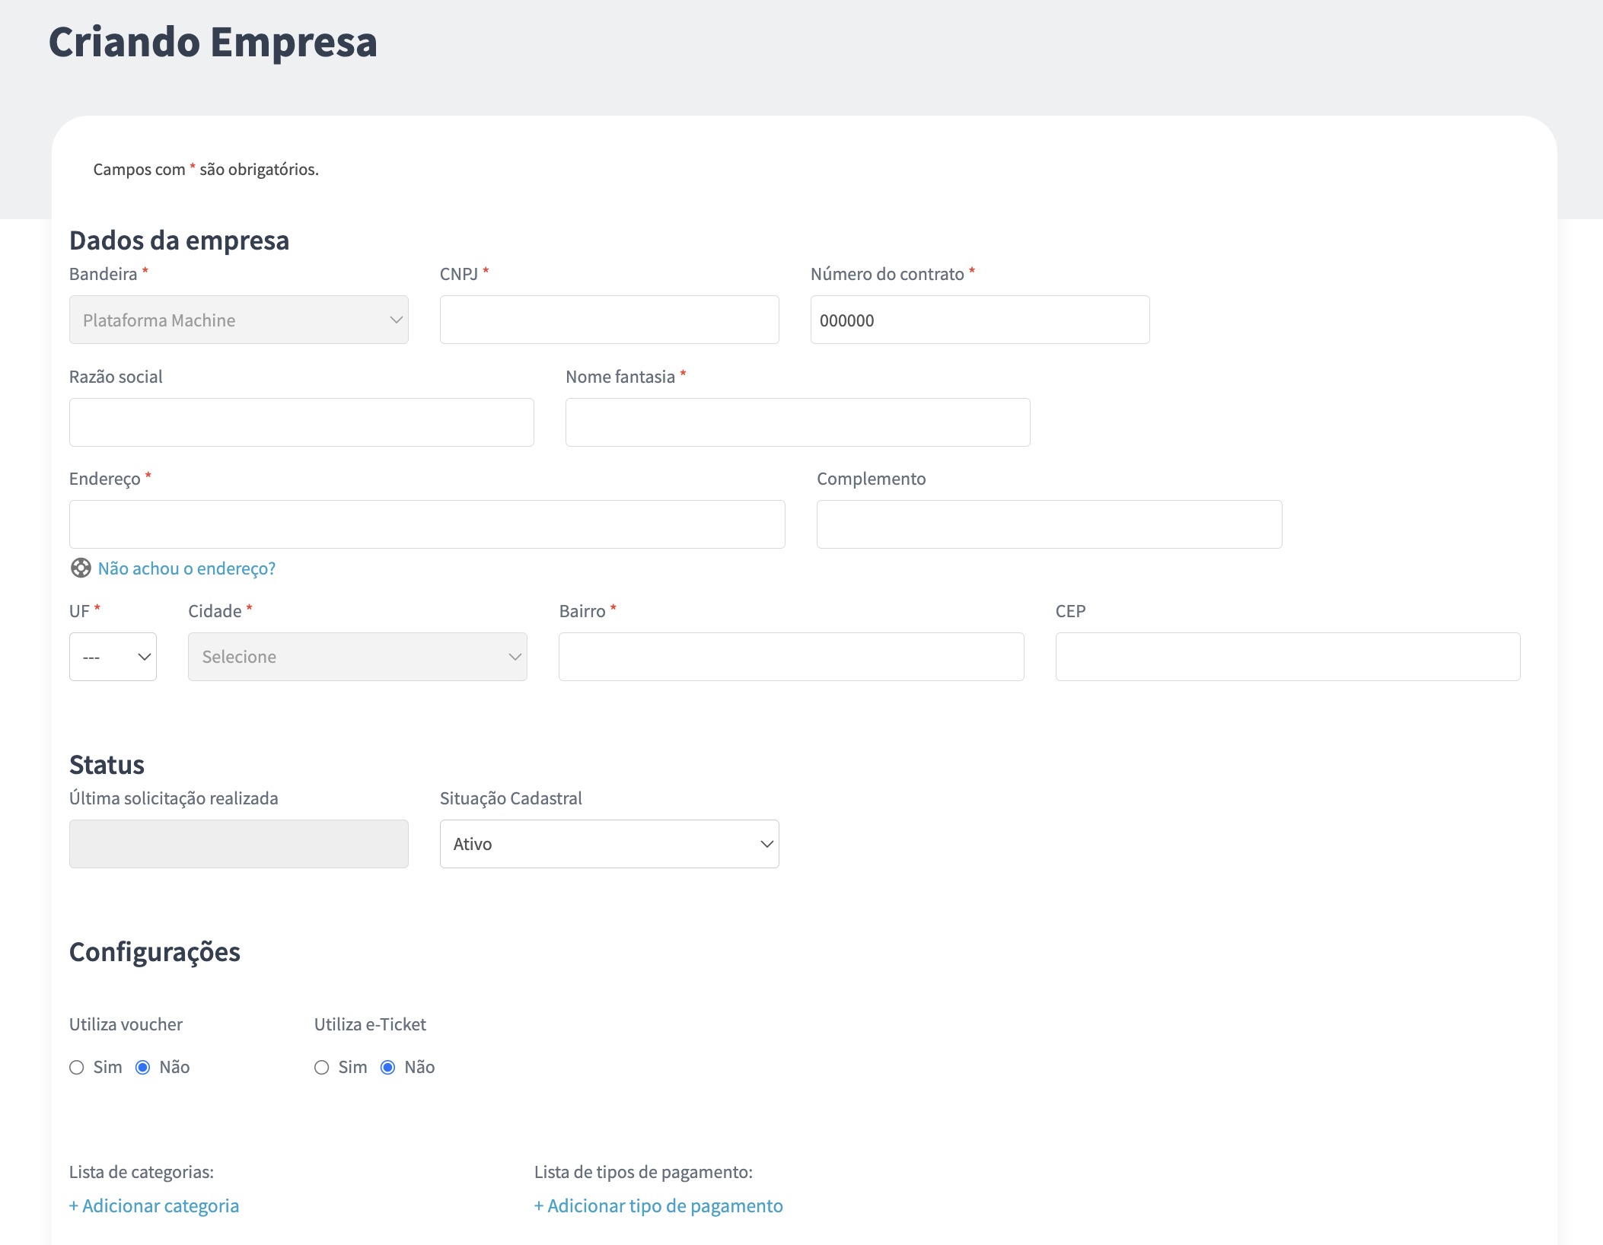Screen dimensions: 1603x1245
Task: Select Sim for Utiliza voucher
Action: pos(77,1068)
